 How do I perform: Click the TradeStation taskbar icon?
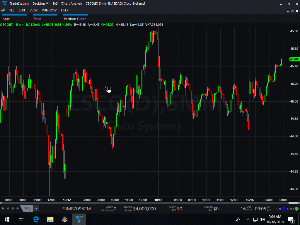pyautogui.click(x=79, y=219)
